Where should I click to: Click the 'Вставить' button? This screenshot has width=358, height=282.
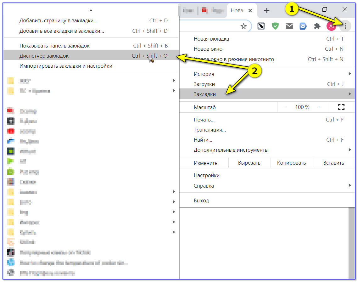coord(333,163)
